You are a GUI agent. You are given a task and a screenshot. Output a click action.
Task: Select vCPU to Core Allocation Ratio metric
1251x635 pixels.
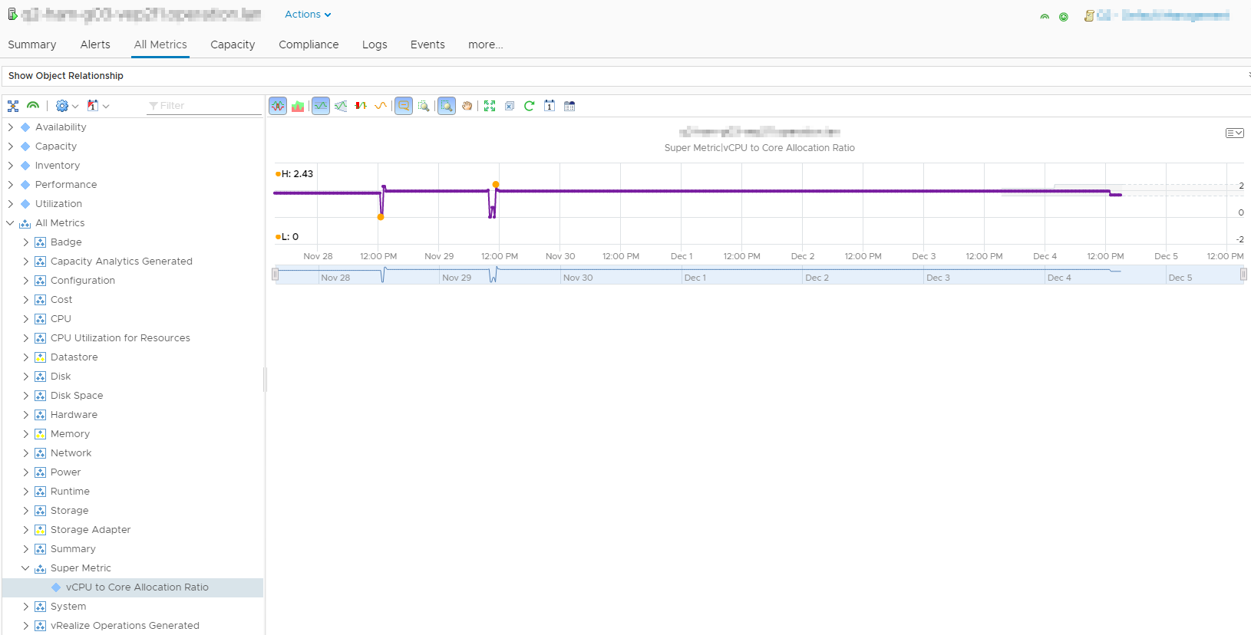pyautogui.click(x=137, y=587)
